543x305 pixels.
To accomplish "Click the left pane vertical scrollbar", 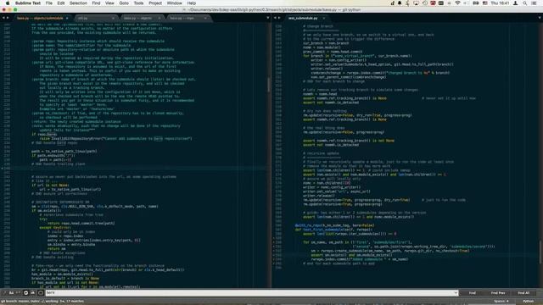I will tap(268, 85).
